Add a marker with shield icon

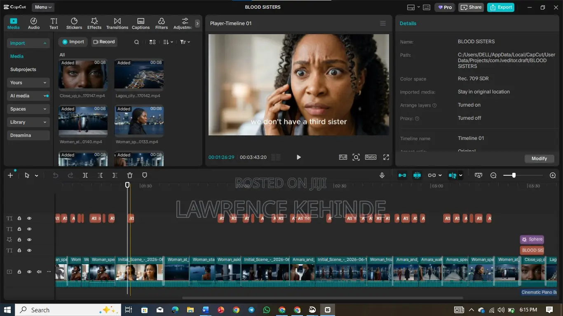tap(145, 175)
